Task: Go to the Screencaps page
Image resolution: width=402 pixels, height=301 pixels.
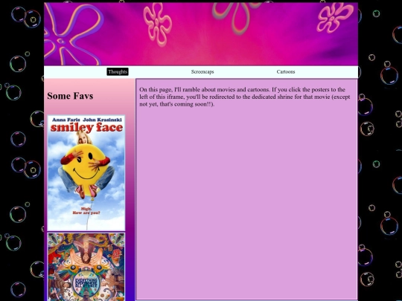Action: tap(202, 72)
